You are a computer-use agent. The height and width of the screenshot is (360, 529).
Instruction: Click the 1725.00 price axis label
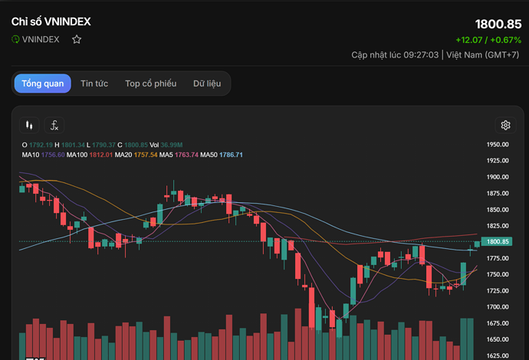tap(498, 290)
